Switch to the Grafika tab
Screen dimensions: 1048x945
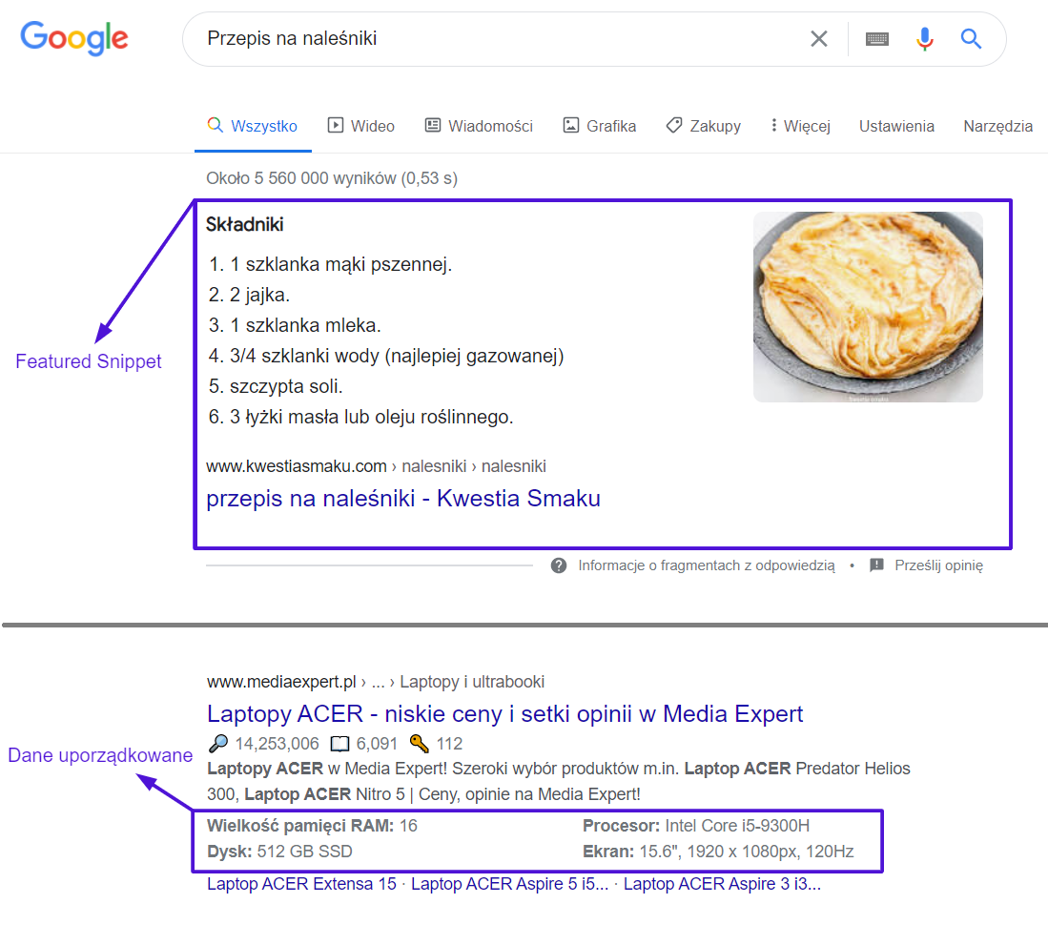tap(600, 126)
